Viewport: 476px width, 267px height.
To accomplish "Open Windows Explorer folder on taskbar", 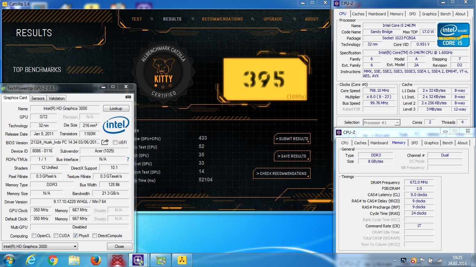I will point(74,260).
